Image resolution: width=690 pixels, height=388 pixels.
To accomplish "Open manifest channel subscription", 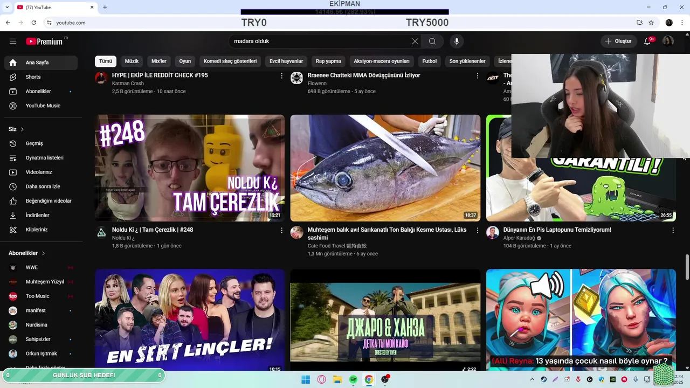I will 41,310.
